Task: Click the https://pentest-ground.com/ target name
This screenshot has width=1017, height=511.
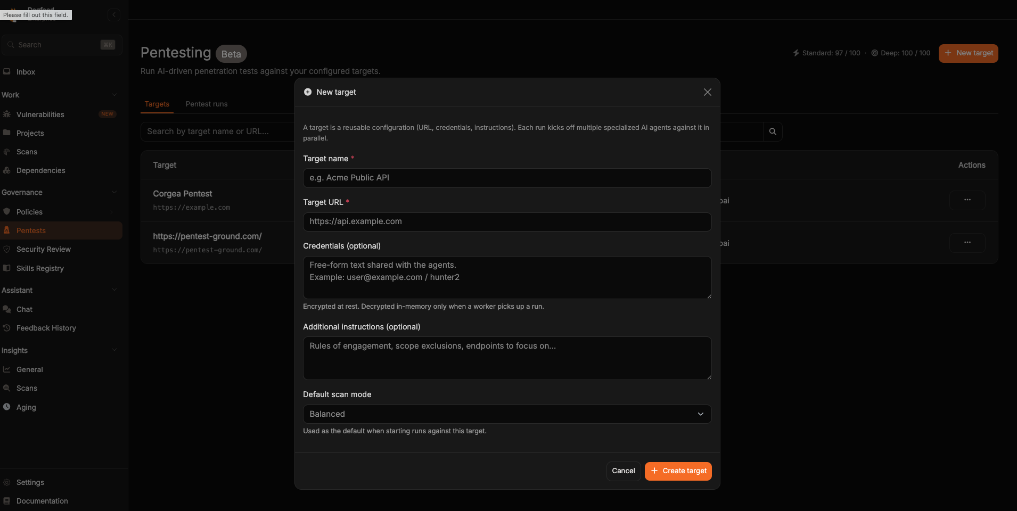Action: point(207,236)
